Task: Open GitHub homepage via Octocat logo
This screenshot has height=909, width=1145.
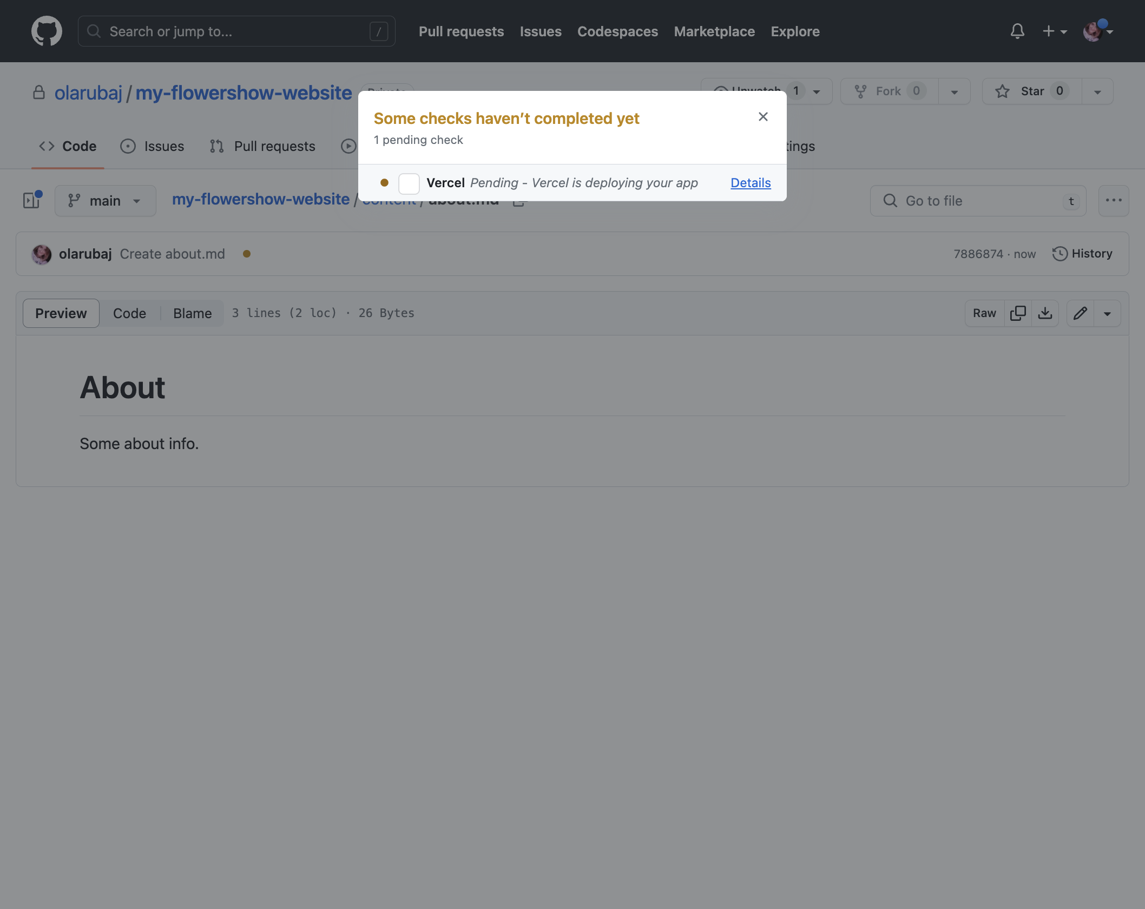Action: [x=47, y=31]
